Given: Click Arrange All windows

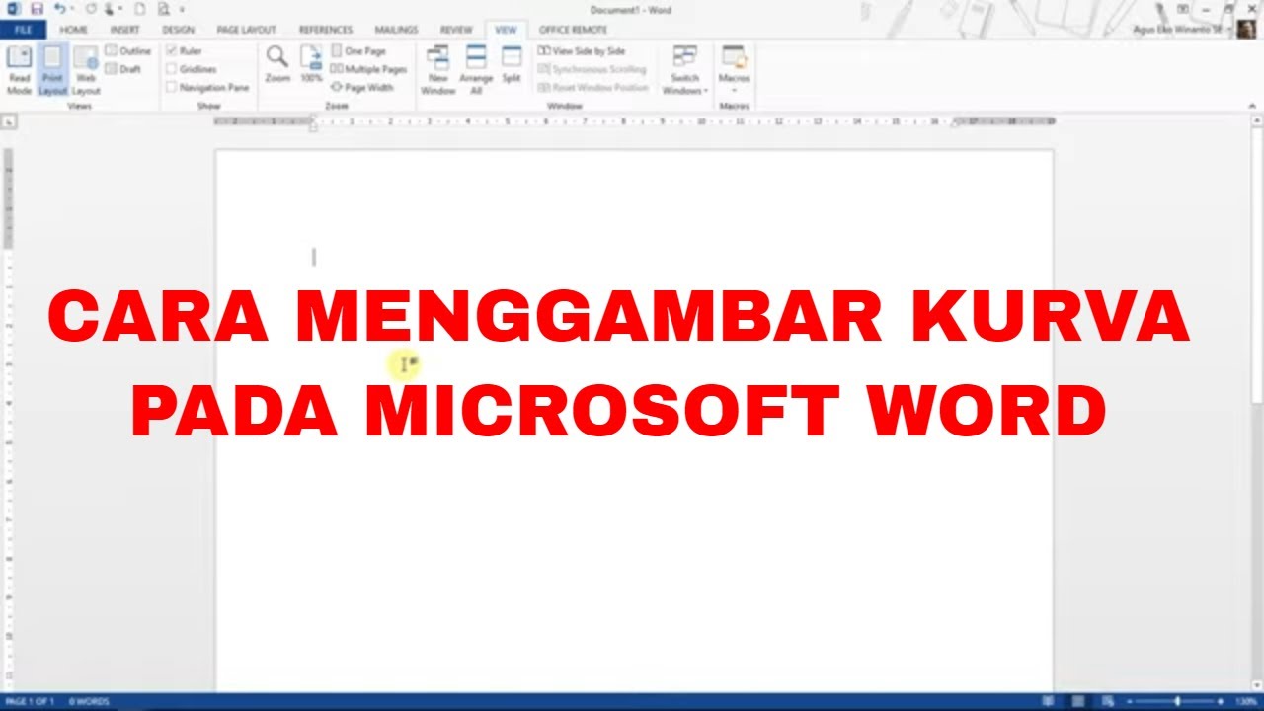Looking at the screenshot, I should [x=476, y=70].
